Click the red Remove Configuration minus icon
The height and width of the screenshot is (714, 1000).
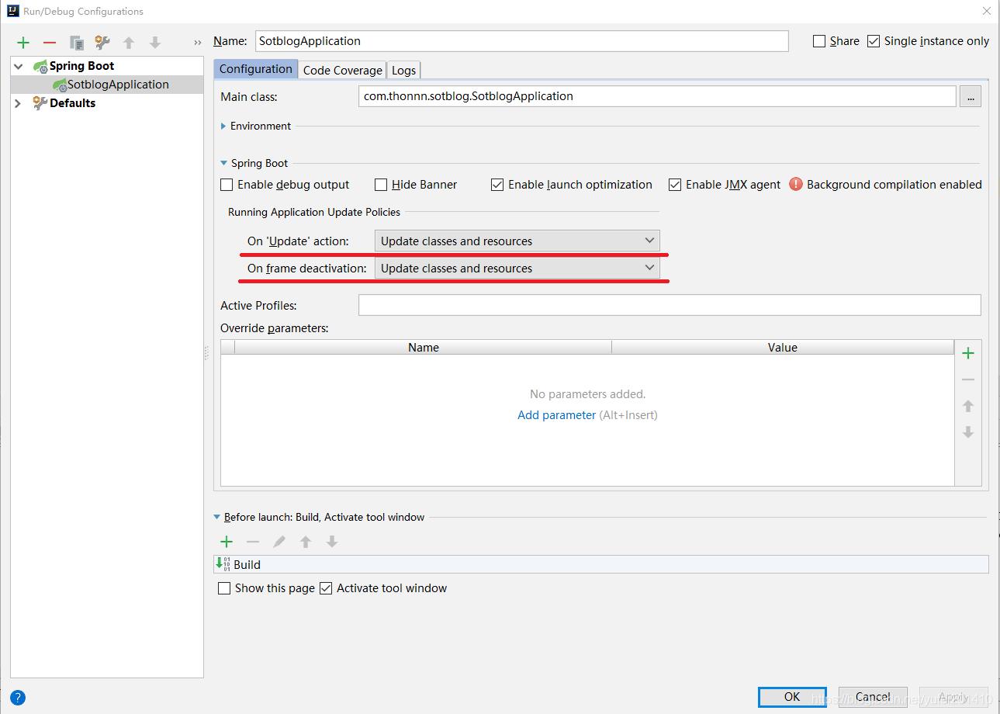pyautogui.click(x=50, y=43)
